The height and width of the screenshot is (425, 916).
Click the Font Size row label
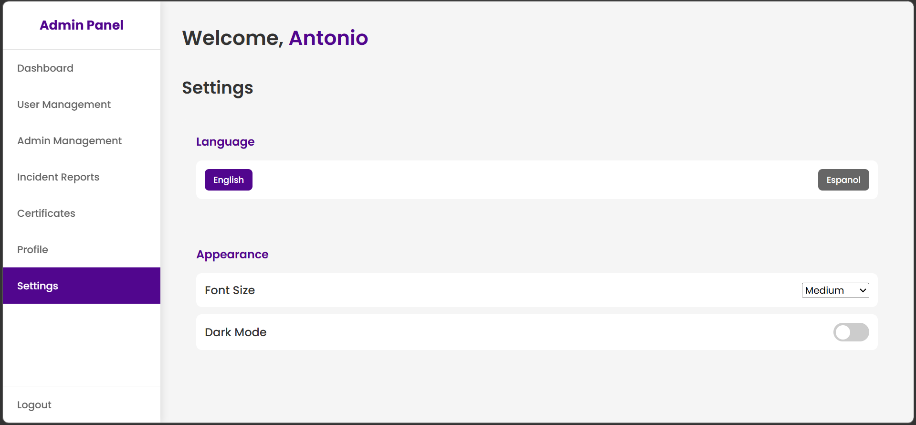(230, 290)
